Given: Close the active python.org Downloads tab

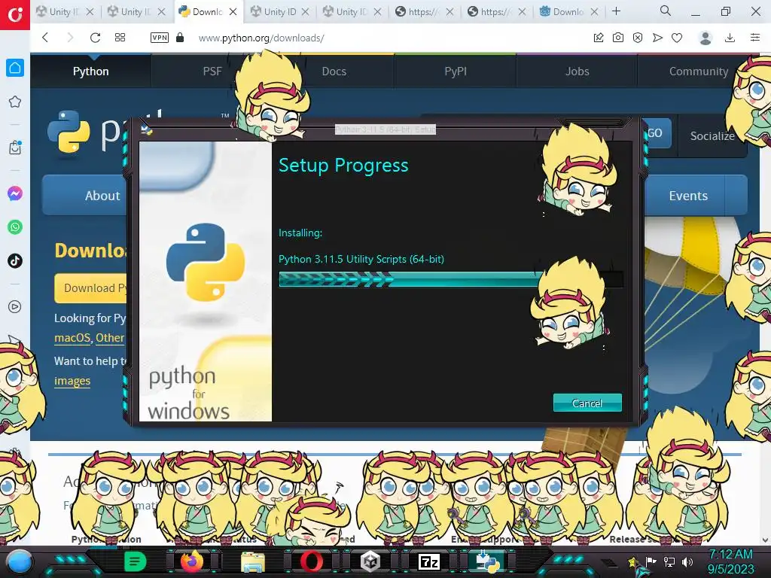Looking at the screenshot, I should tap(233, 12).
